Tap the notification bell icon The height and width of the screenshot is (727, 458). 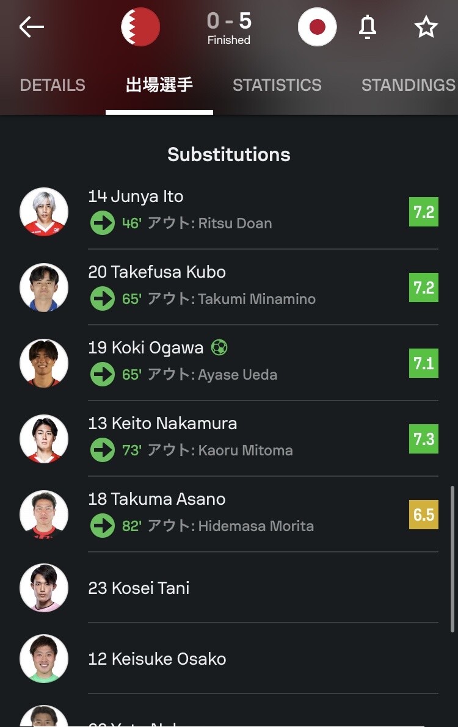[x=368, y=27]
